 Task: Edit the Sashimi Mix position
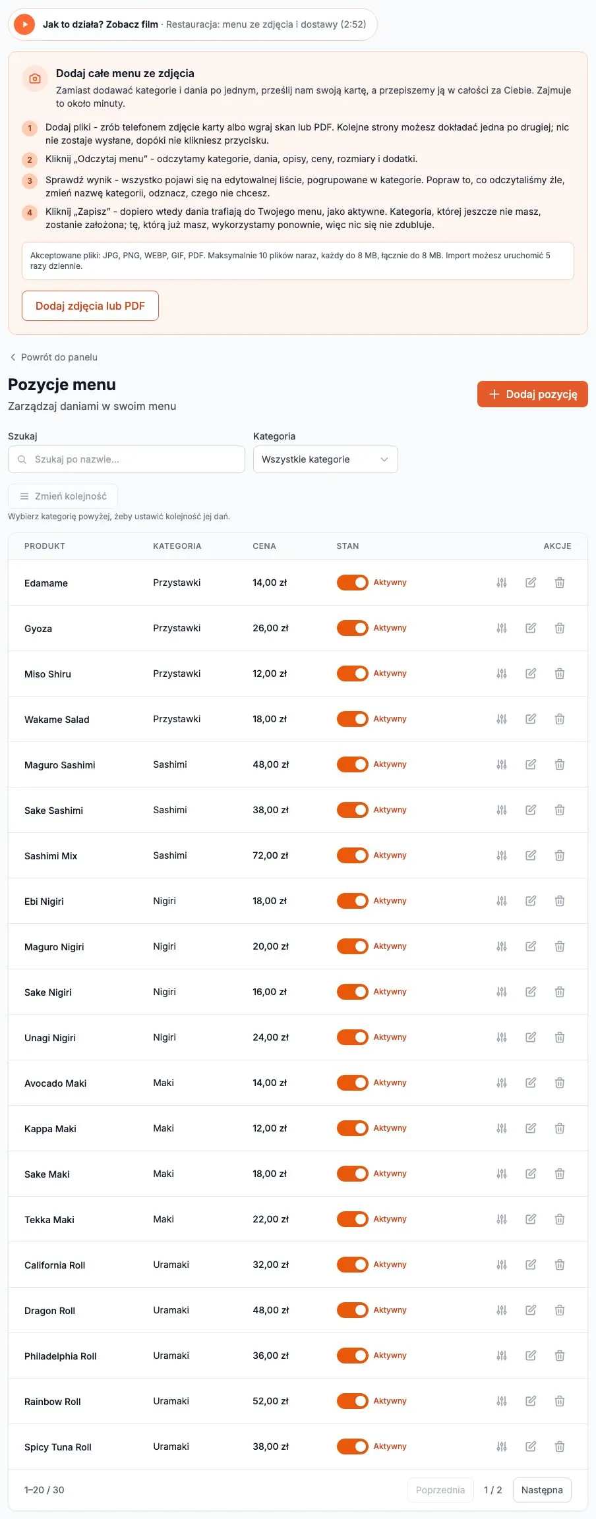(x=531, y=855)
